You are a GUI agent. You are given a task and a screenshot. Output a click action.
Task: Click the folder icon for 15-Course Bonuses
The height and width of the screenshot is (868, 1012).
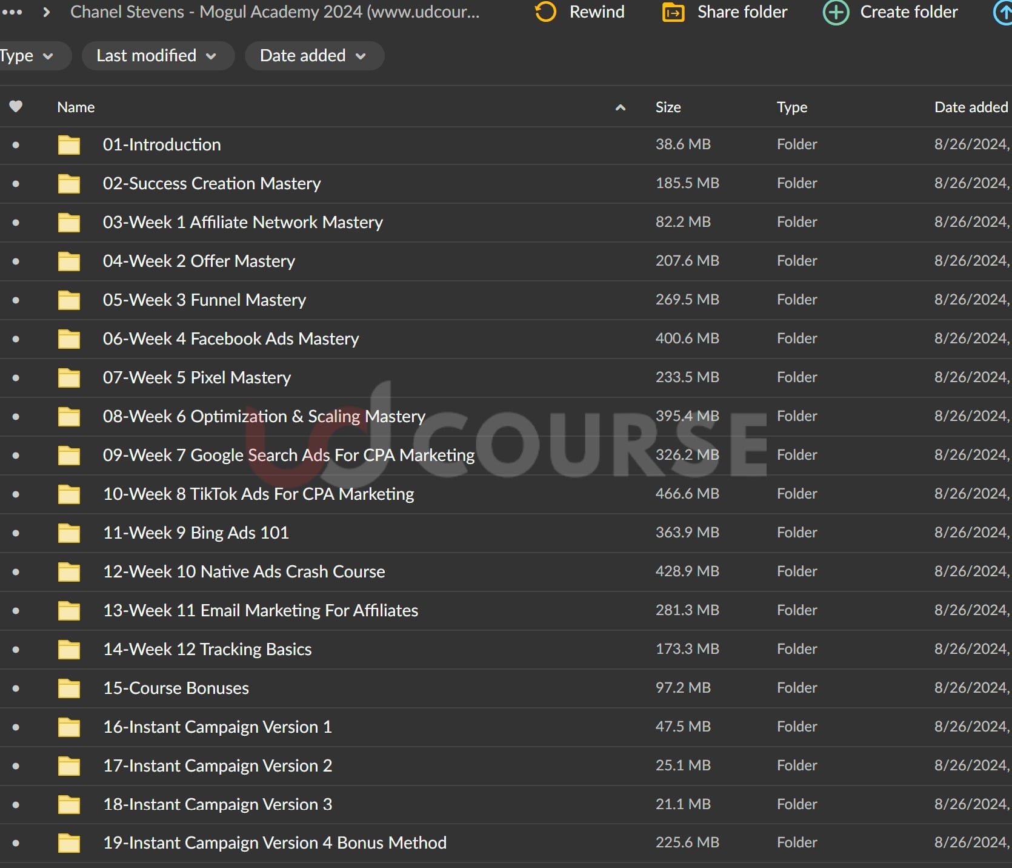click(69, 688)
